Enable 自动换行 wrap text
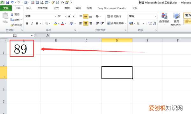Image resolution: width=191 pixels, height=114 pixels. 114,16
